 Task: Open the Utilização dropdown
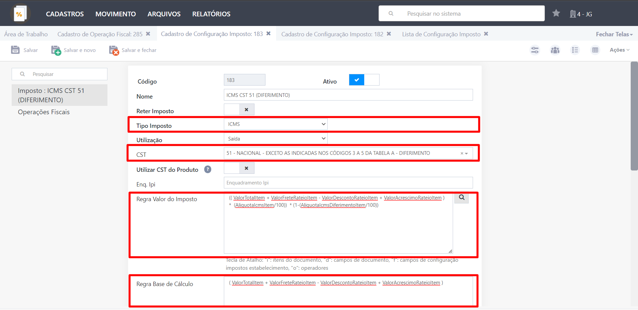pyautogui.click(x=276, y=139)
